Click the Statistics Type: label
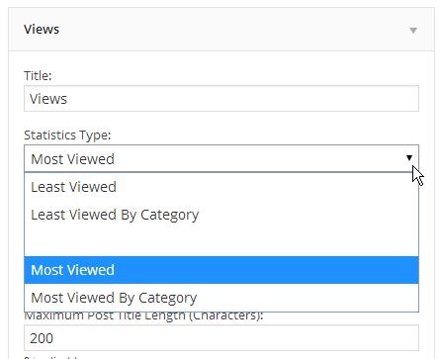The width and height of the screenshot is (441, 359). pos(67,135)
